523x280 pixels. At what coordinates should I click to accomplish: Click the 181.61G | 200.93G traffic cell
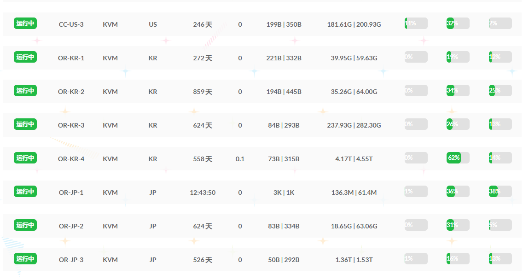click(x=354, y=24)
